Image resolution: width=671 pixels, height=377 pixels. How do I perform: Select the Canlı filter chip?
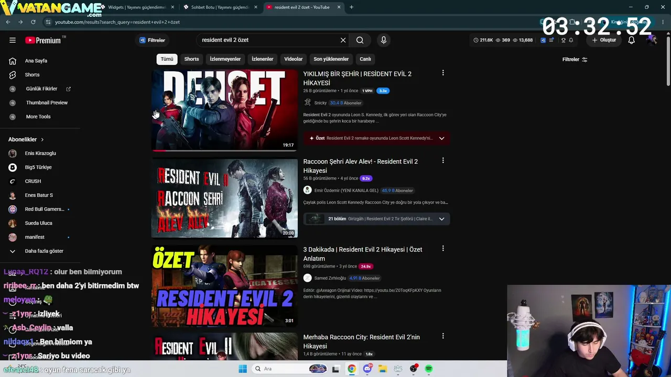(365, 59)
